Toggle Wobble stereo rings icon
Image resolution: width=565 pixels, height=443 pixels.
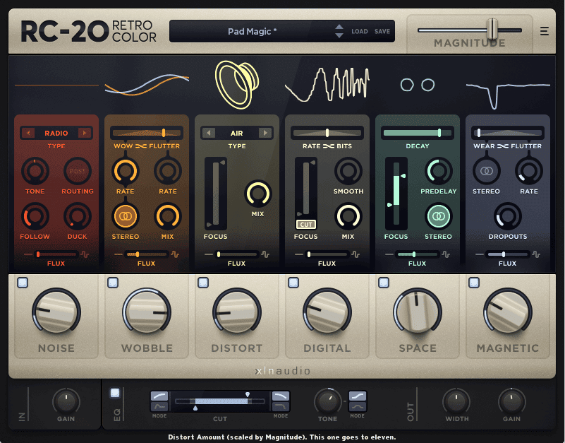125,216
